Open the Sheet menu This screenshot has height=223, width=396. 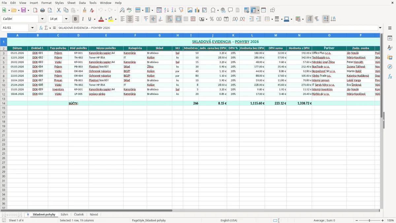click(71, 3)
